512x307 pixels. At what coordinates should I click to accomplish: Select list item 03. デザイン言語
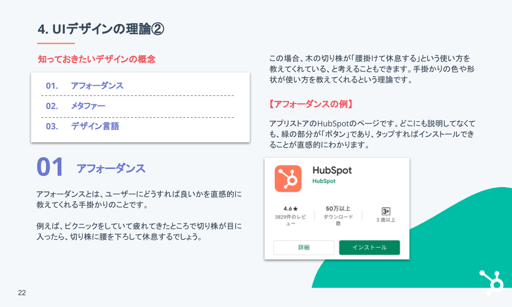[82, 126]
